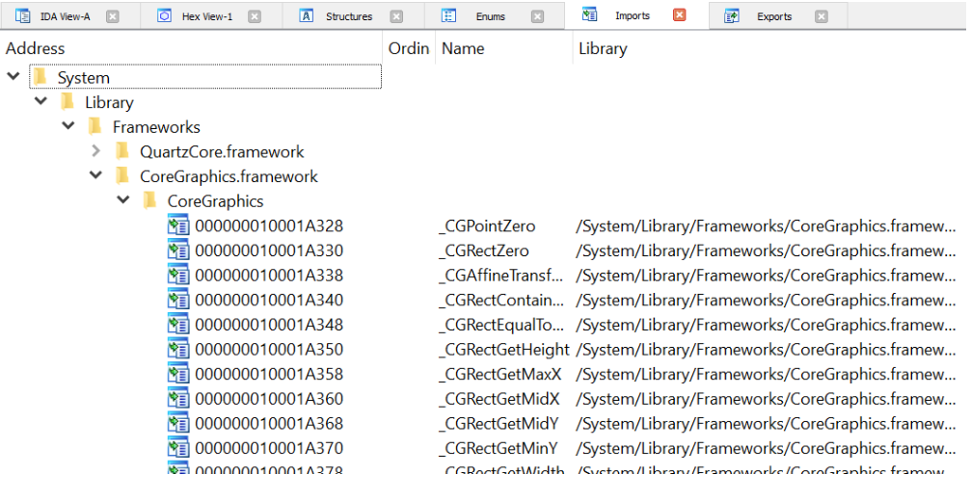Click import icon for address 000000010001A370

(x=178, y=448)
